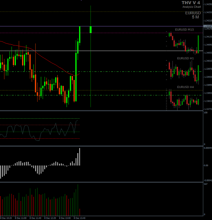Click the 547 volume scale label
Viewport: 212px width, 220px height.
click(206, 184)
